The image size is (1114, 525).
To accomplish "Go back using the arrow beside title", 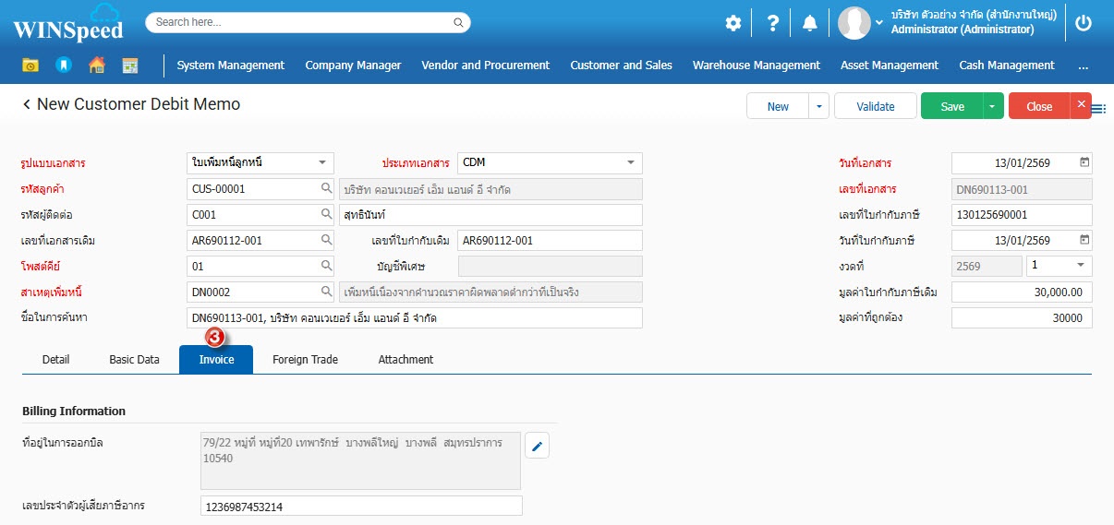I will [27, 105].
